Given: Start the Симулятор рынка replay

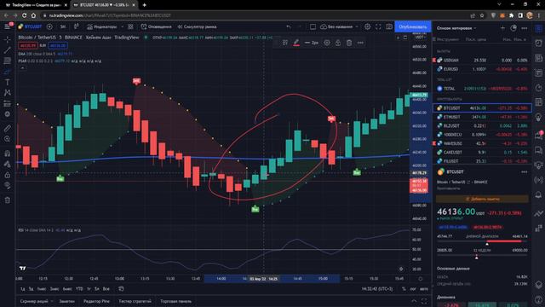Looking at the screenshot, I should pos(197,26).
